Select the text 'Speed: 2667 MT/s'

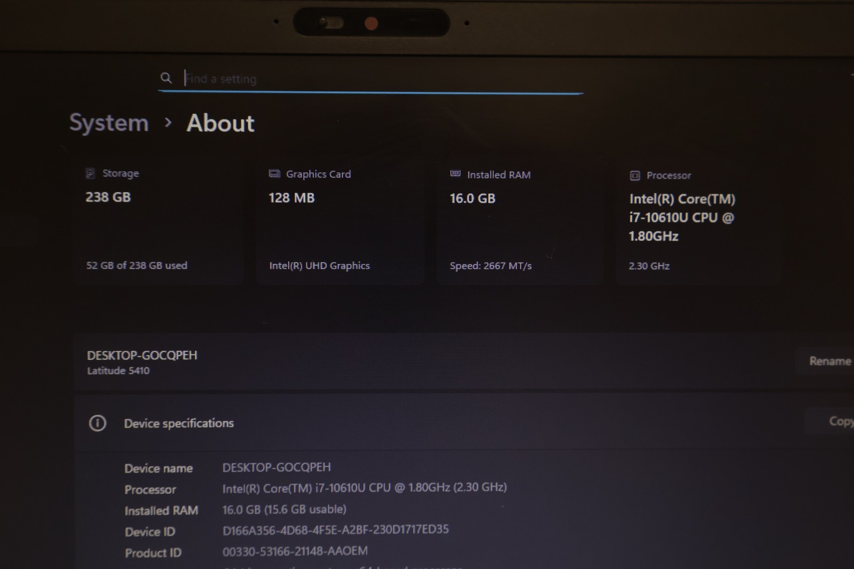[x=491, y=266]
